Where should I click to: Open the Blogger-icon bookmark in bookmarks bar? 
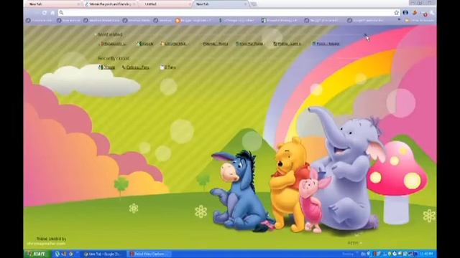[193, 21]
